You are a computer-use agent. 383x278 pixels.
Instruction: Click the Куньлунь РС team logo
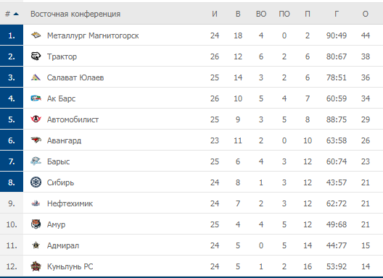point(36,266)
